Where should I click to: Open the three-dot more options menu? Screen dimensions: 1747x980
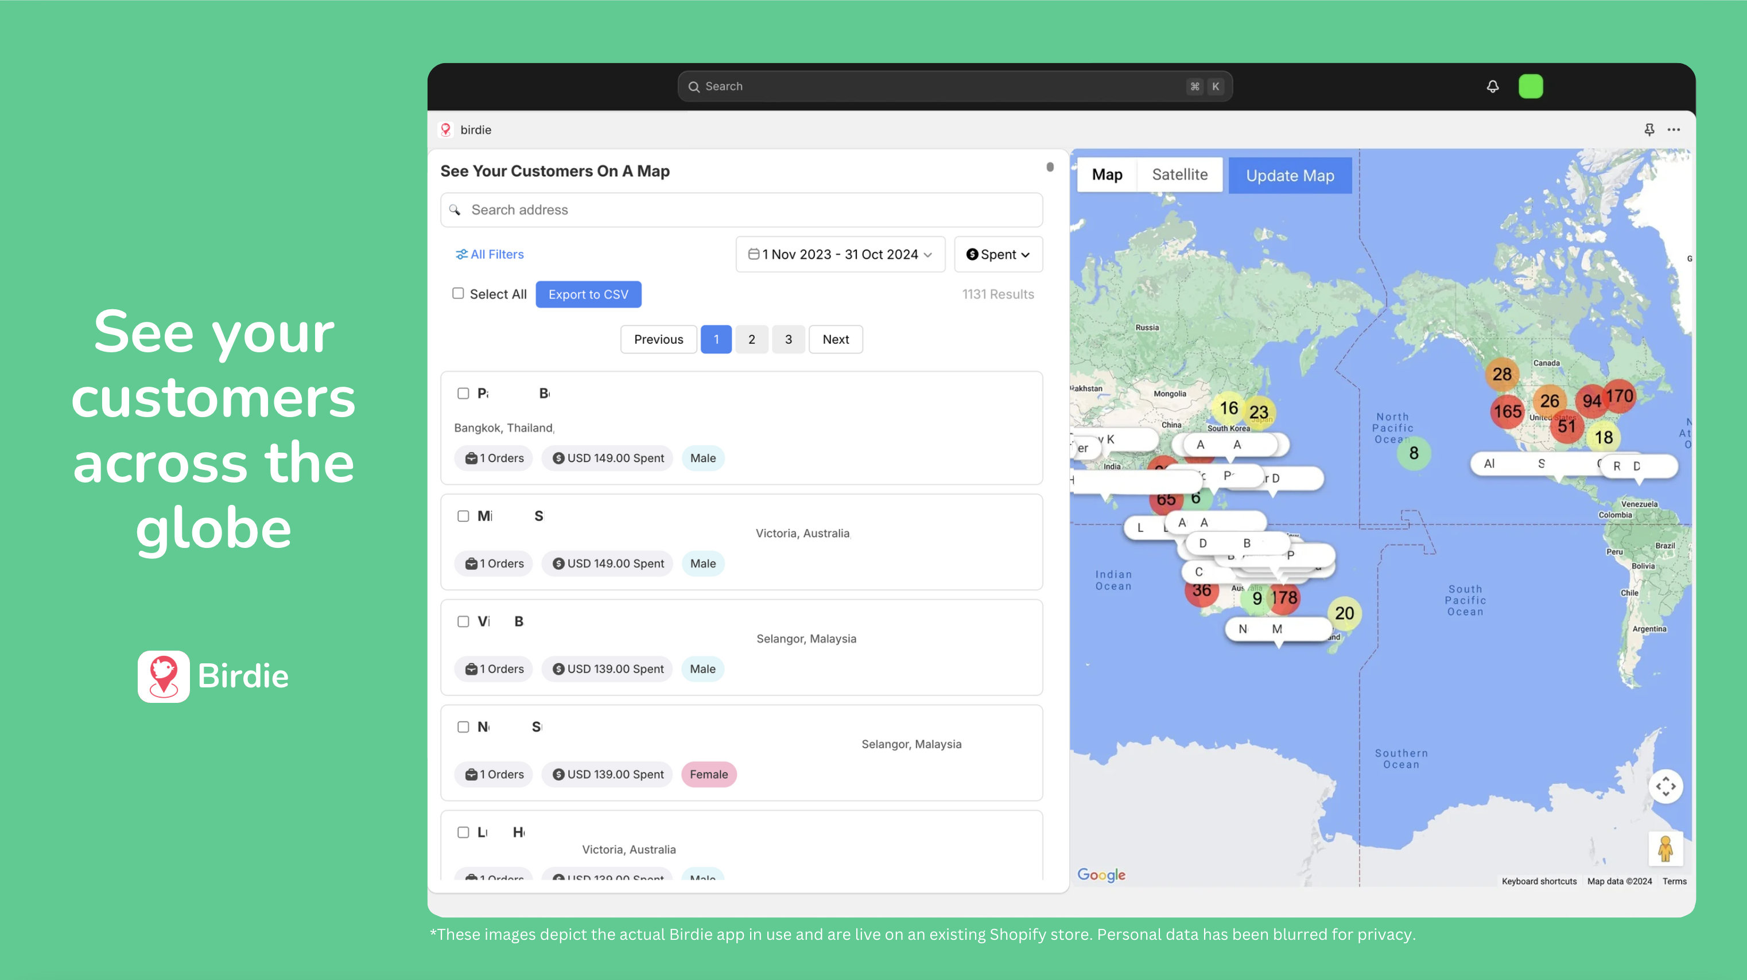click(x=1674, y=130)
